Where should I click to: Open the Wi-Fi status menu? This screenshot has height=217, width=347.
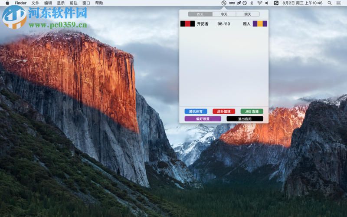tap(259, 3)
